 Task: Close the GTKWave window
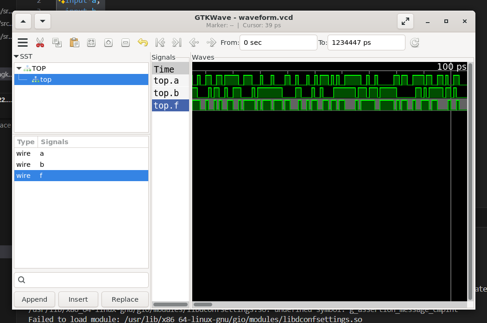pyautogui.click(x=465, y=21)
